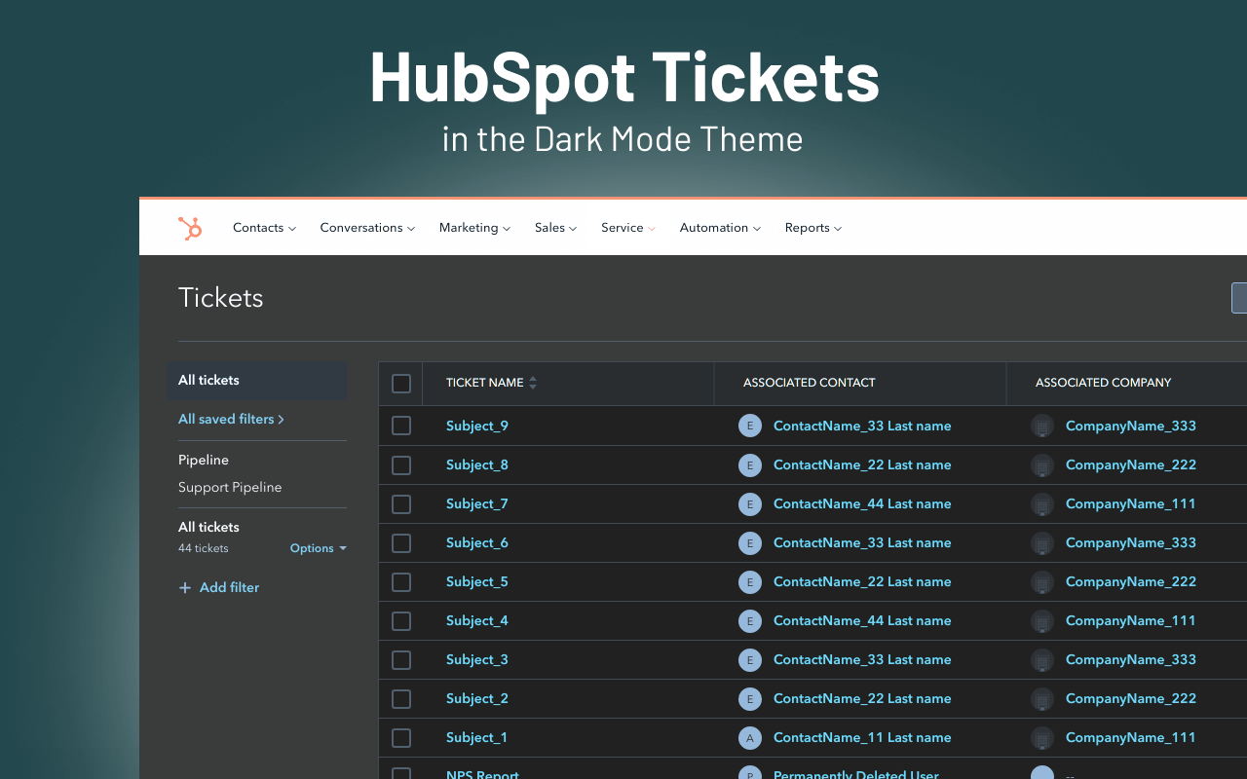Click the avatar icon beside Subject_9 contact
The height and width of the screenshot is (779, 1247).
750,426
